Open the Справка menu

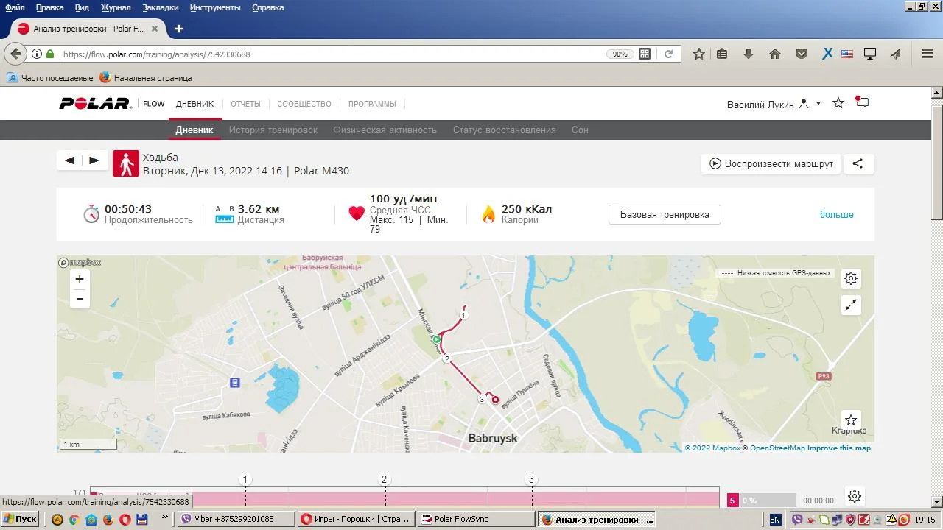tap(268, 7)
